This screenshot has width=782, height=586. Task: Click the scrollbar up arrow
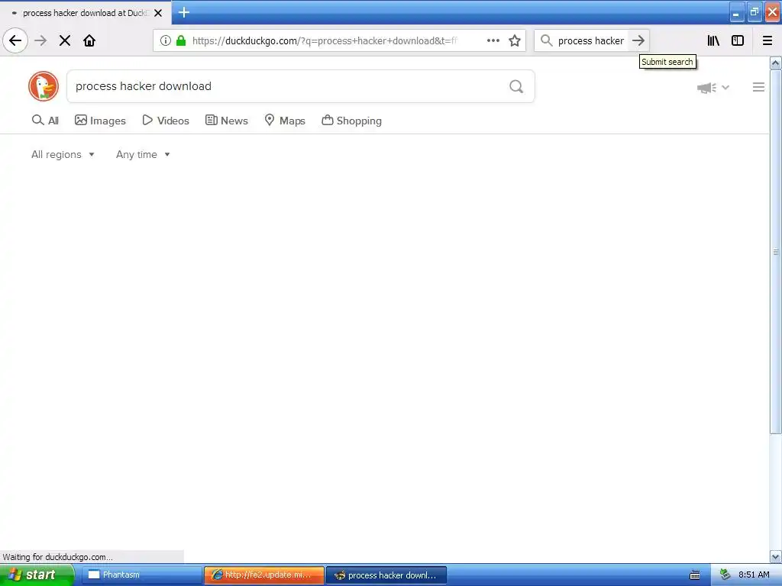click(776, 63)
